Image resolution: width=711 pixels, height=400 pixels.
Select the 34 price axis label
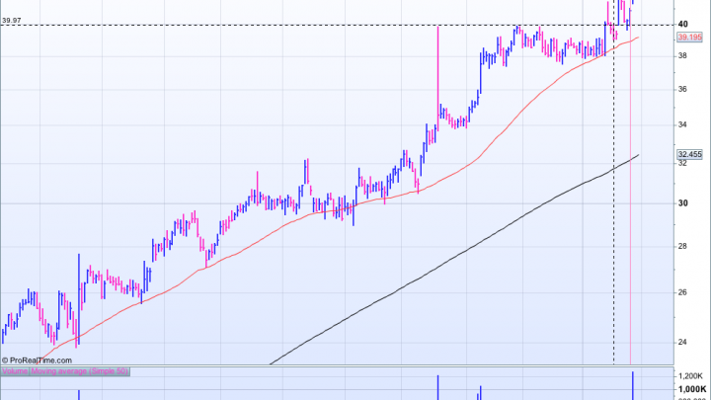tap(683, 124)
